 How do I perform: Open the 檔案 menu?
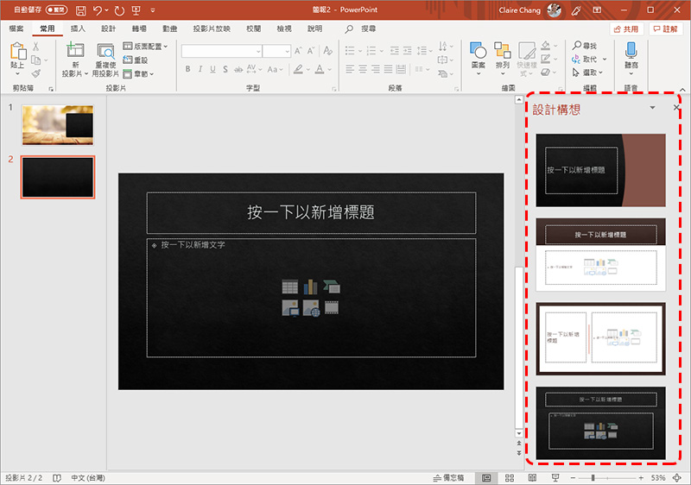tap(16, 28)
